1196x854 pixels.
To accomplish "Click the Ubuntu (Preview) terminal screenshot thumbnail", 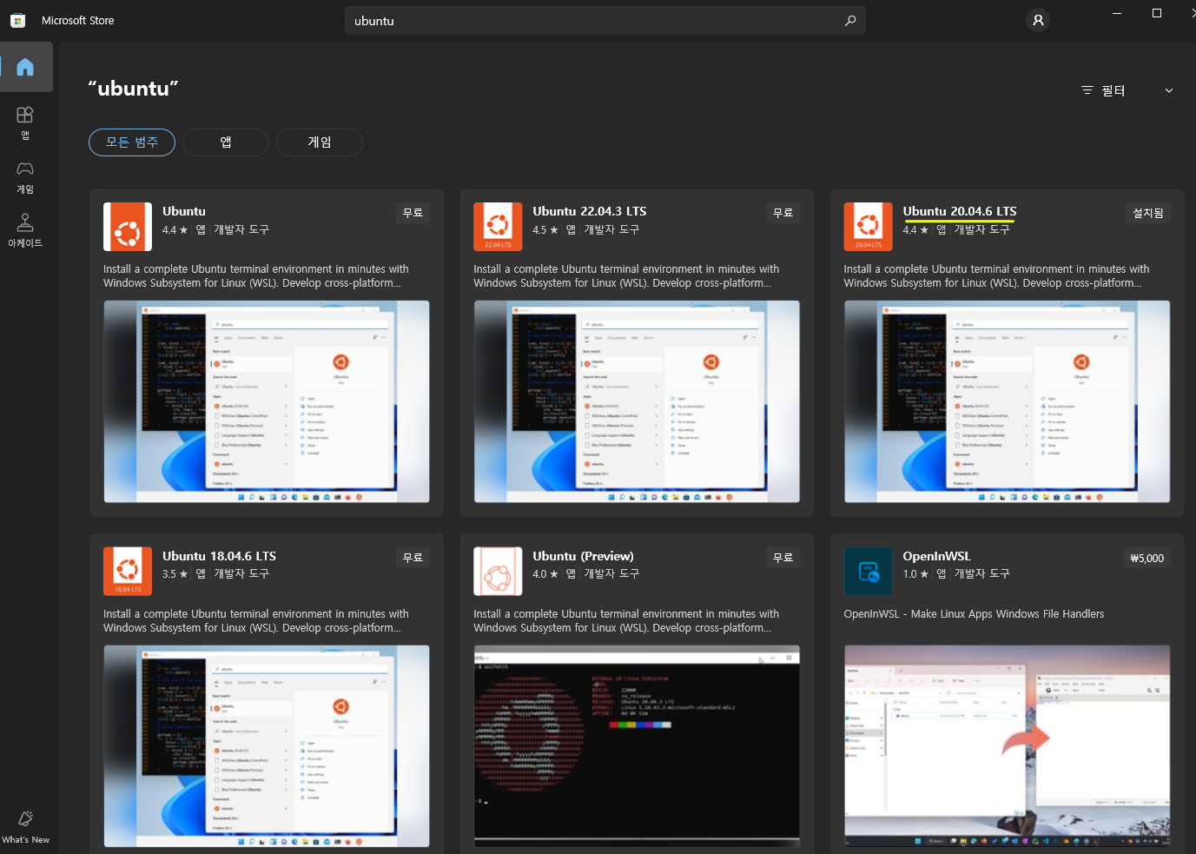I will coord(637,746).
